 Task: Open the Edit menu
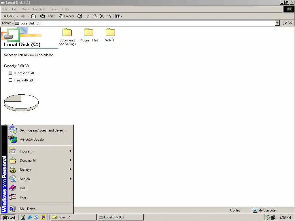pyautogui.click(x=14, y=9)
